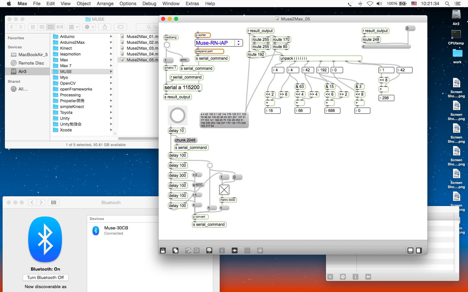Click the chunk 2048 message box
Image resolution: width=468 pixels, height=292 pixels.
[185, 140]
